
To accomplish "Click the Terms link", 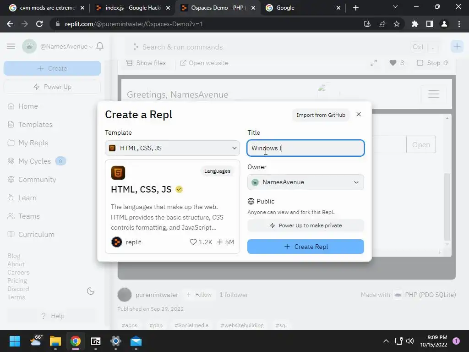I will pos(16,297).
